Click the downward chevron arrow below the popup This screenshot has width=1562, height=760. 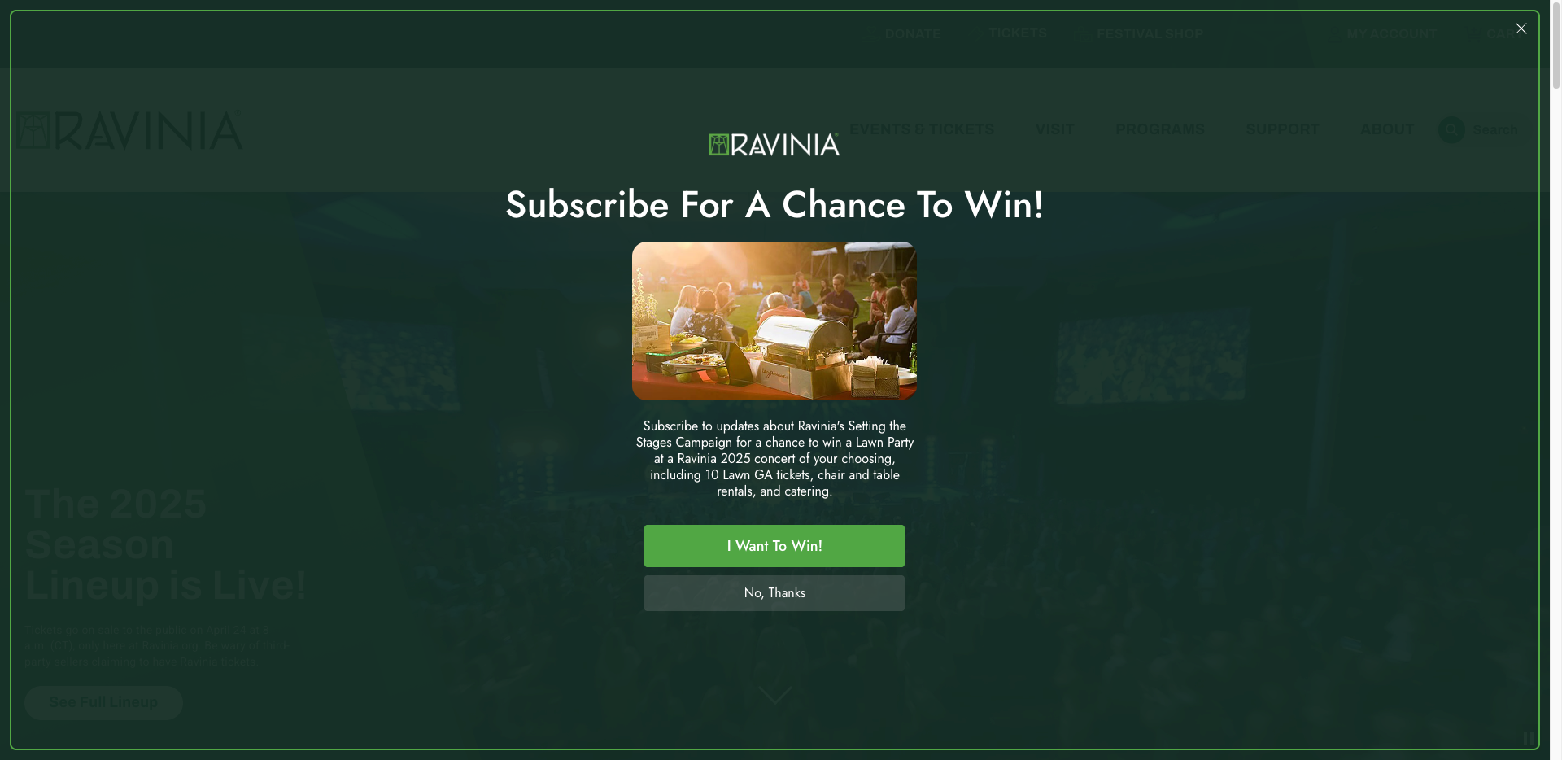tap(774, 696)
